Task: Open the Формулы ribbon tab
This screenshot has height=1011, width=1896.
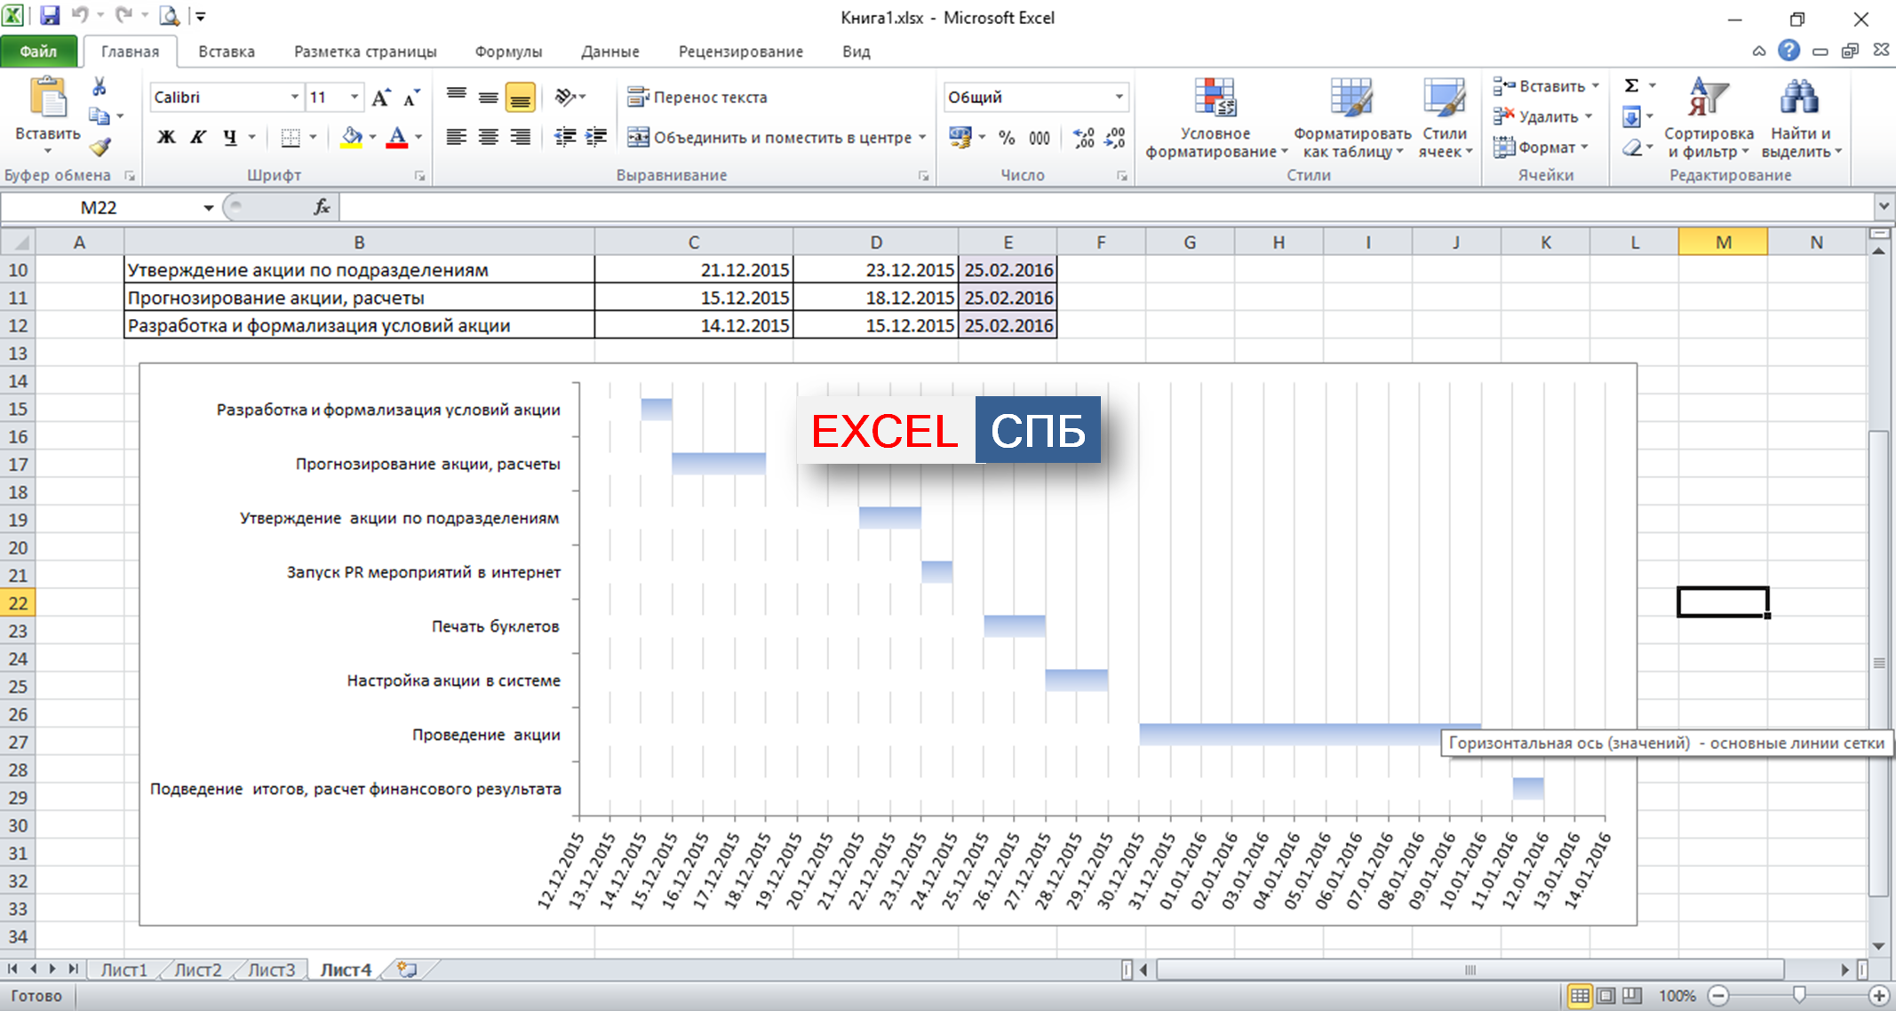Action: pos(508,52)
